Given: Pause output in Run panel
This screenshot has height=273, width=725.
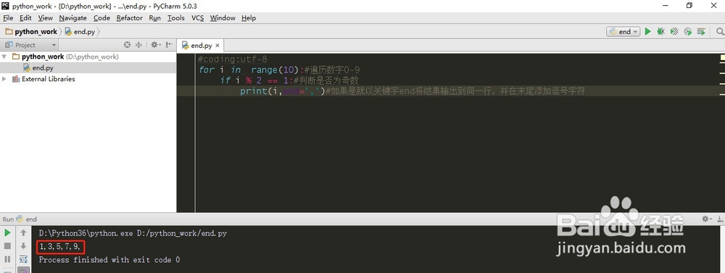Looking at the screenshot, I should tap(7, 259).
